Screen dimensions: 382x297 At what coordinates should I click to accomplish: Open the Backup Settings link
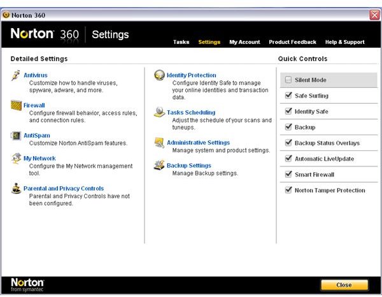189,165
